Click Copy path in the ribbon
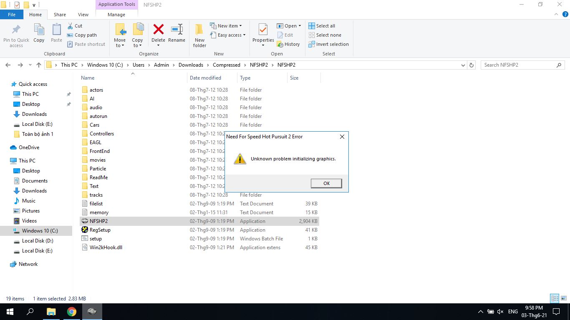Screen dimensions: 570x320 (82, 35)
